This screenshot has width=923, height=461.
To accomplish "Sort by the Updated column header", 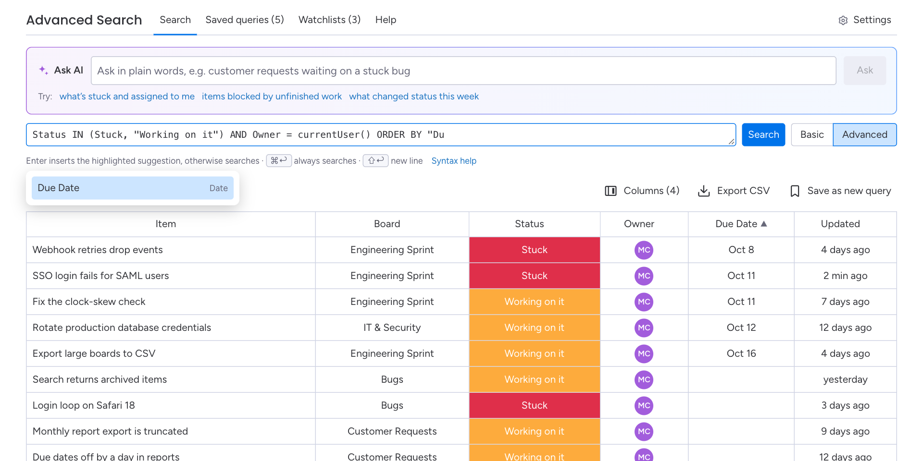I will (840, 224).
